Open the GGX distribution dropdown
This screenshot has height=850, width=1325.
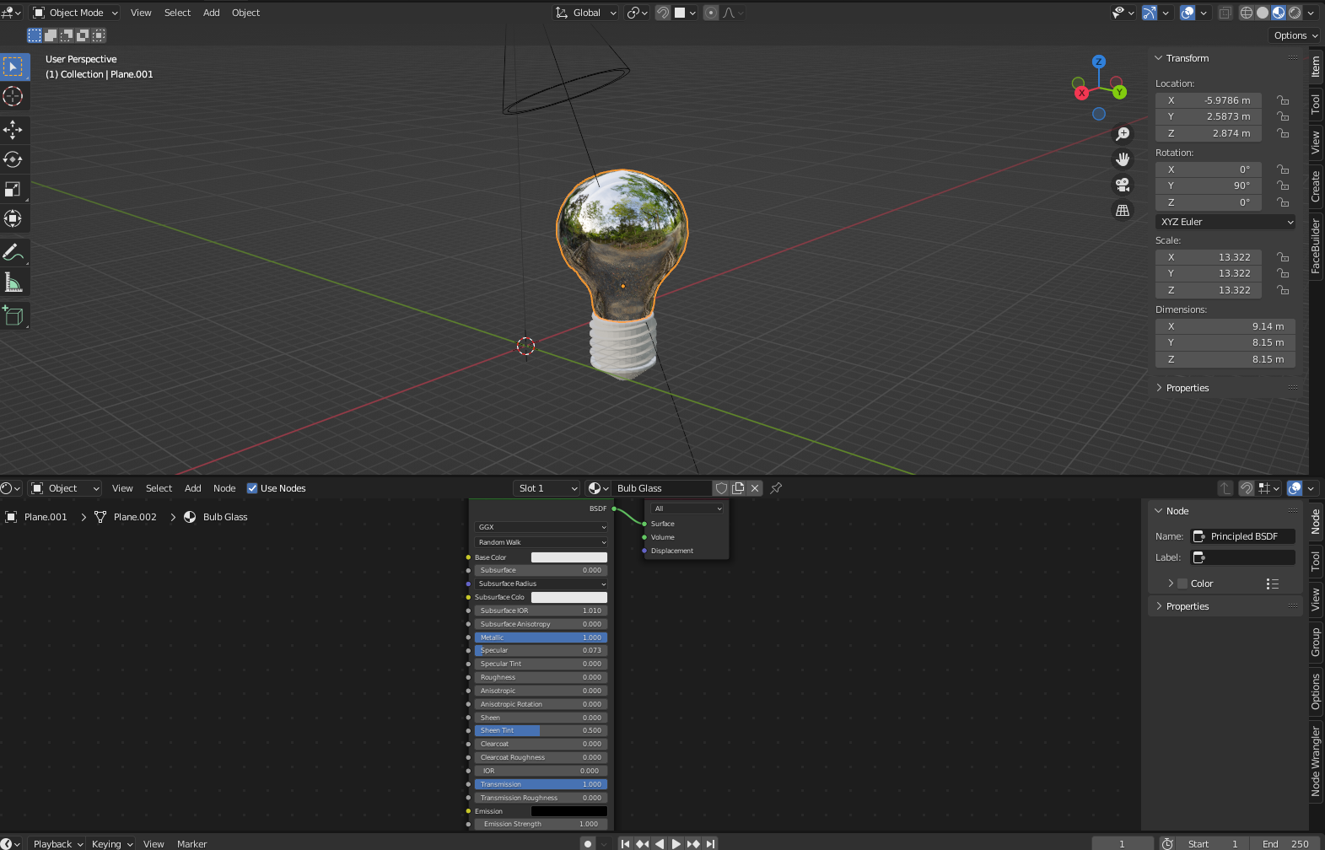point(541,527)
